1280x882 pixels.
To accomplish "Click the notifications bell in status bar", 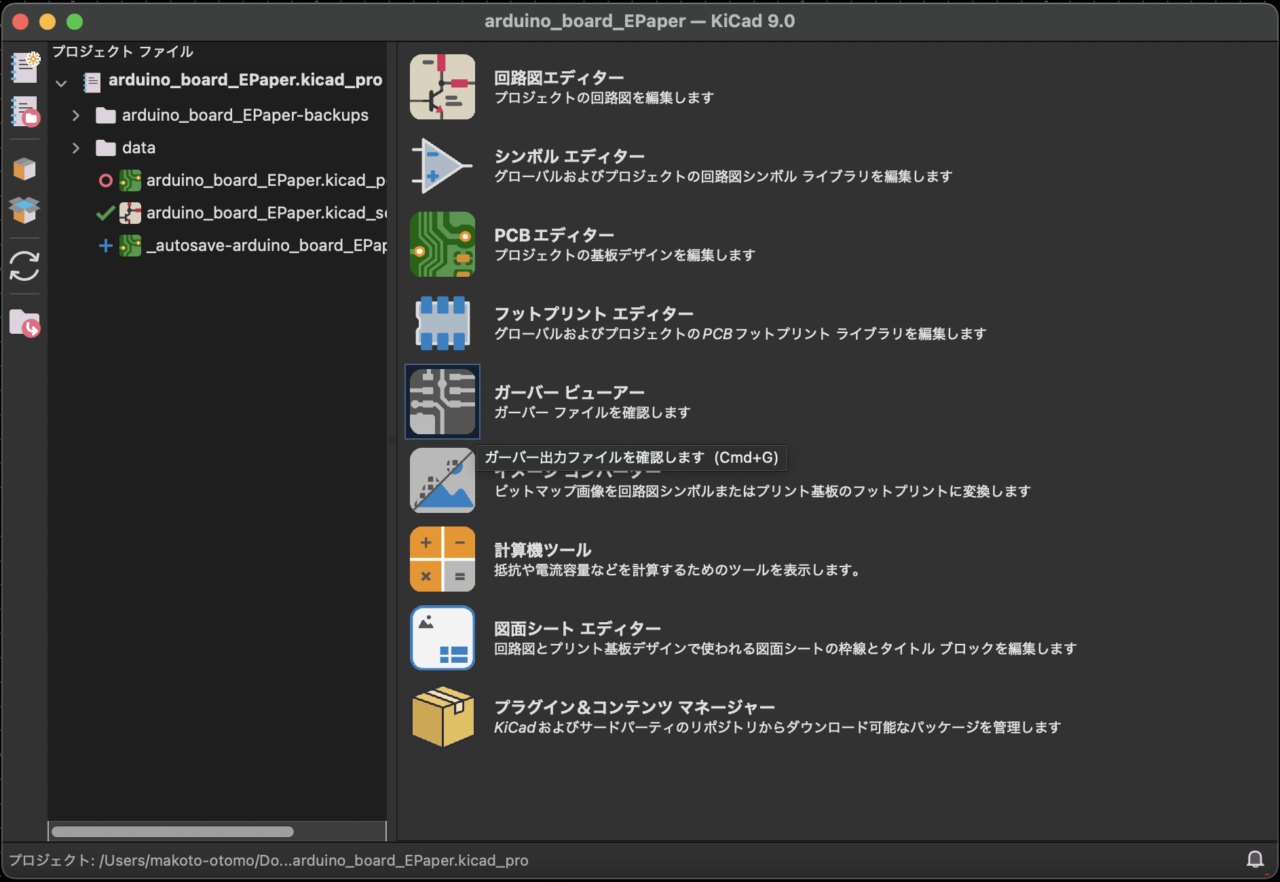I will (x=1255, y=860).
